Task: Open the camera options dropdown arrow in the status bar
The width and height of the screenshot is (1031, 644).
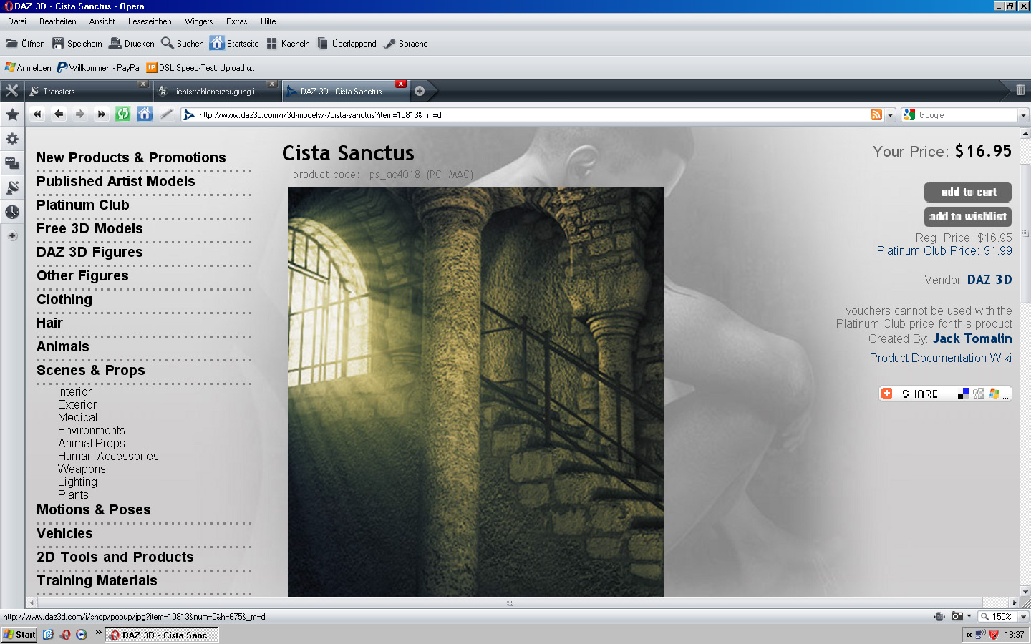Action: (969, 616)
